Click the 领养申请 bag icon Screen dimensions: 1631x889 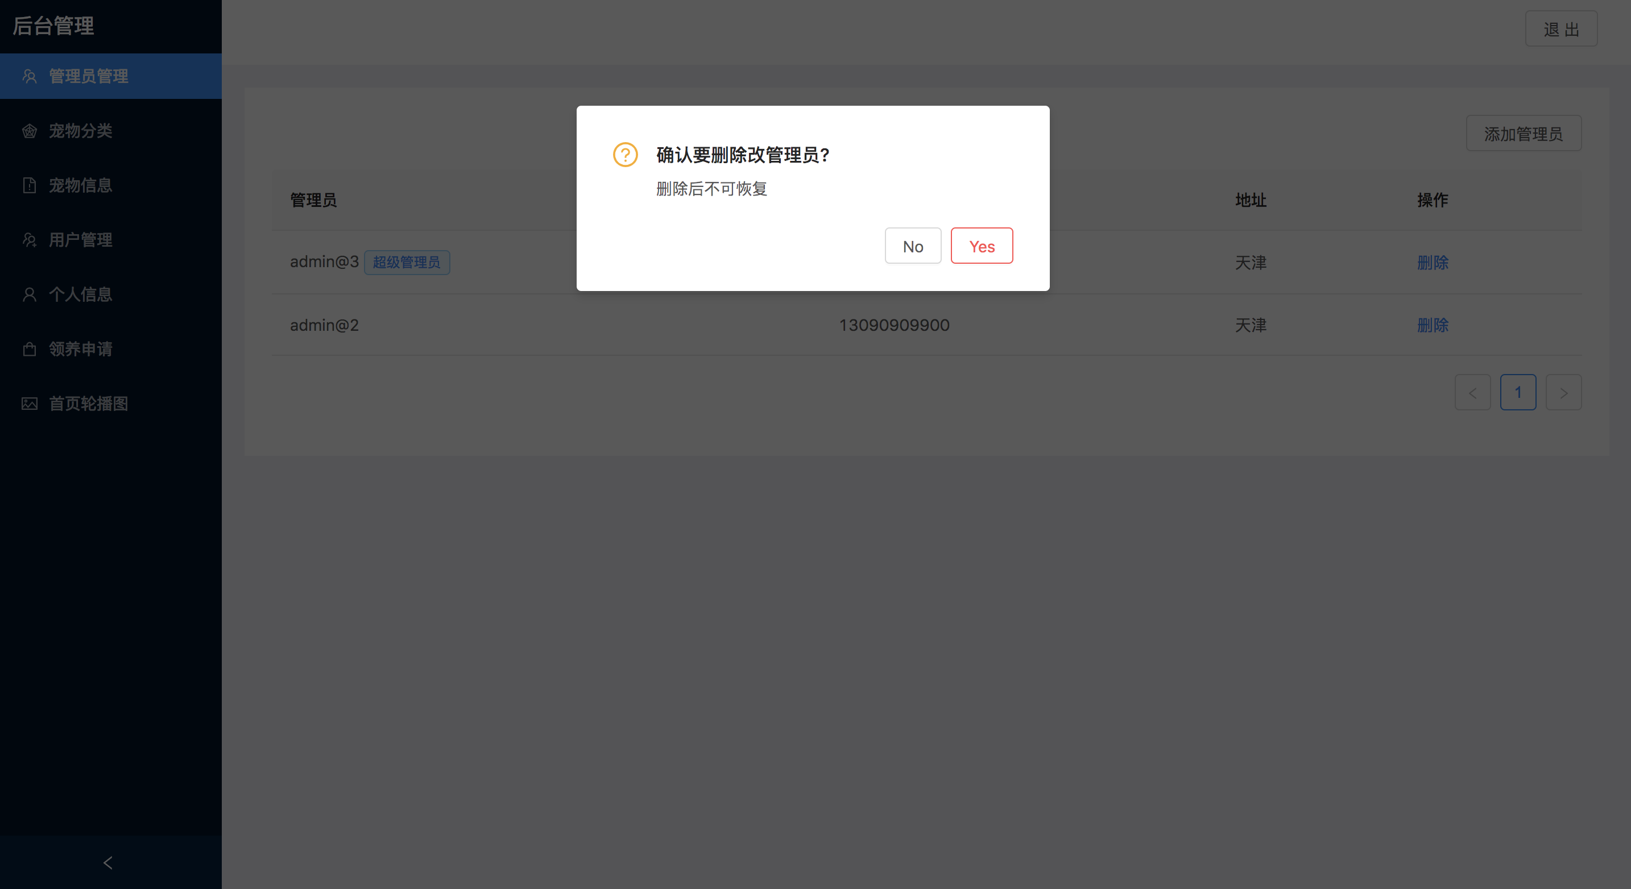(29, 348)
